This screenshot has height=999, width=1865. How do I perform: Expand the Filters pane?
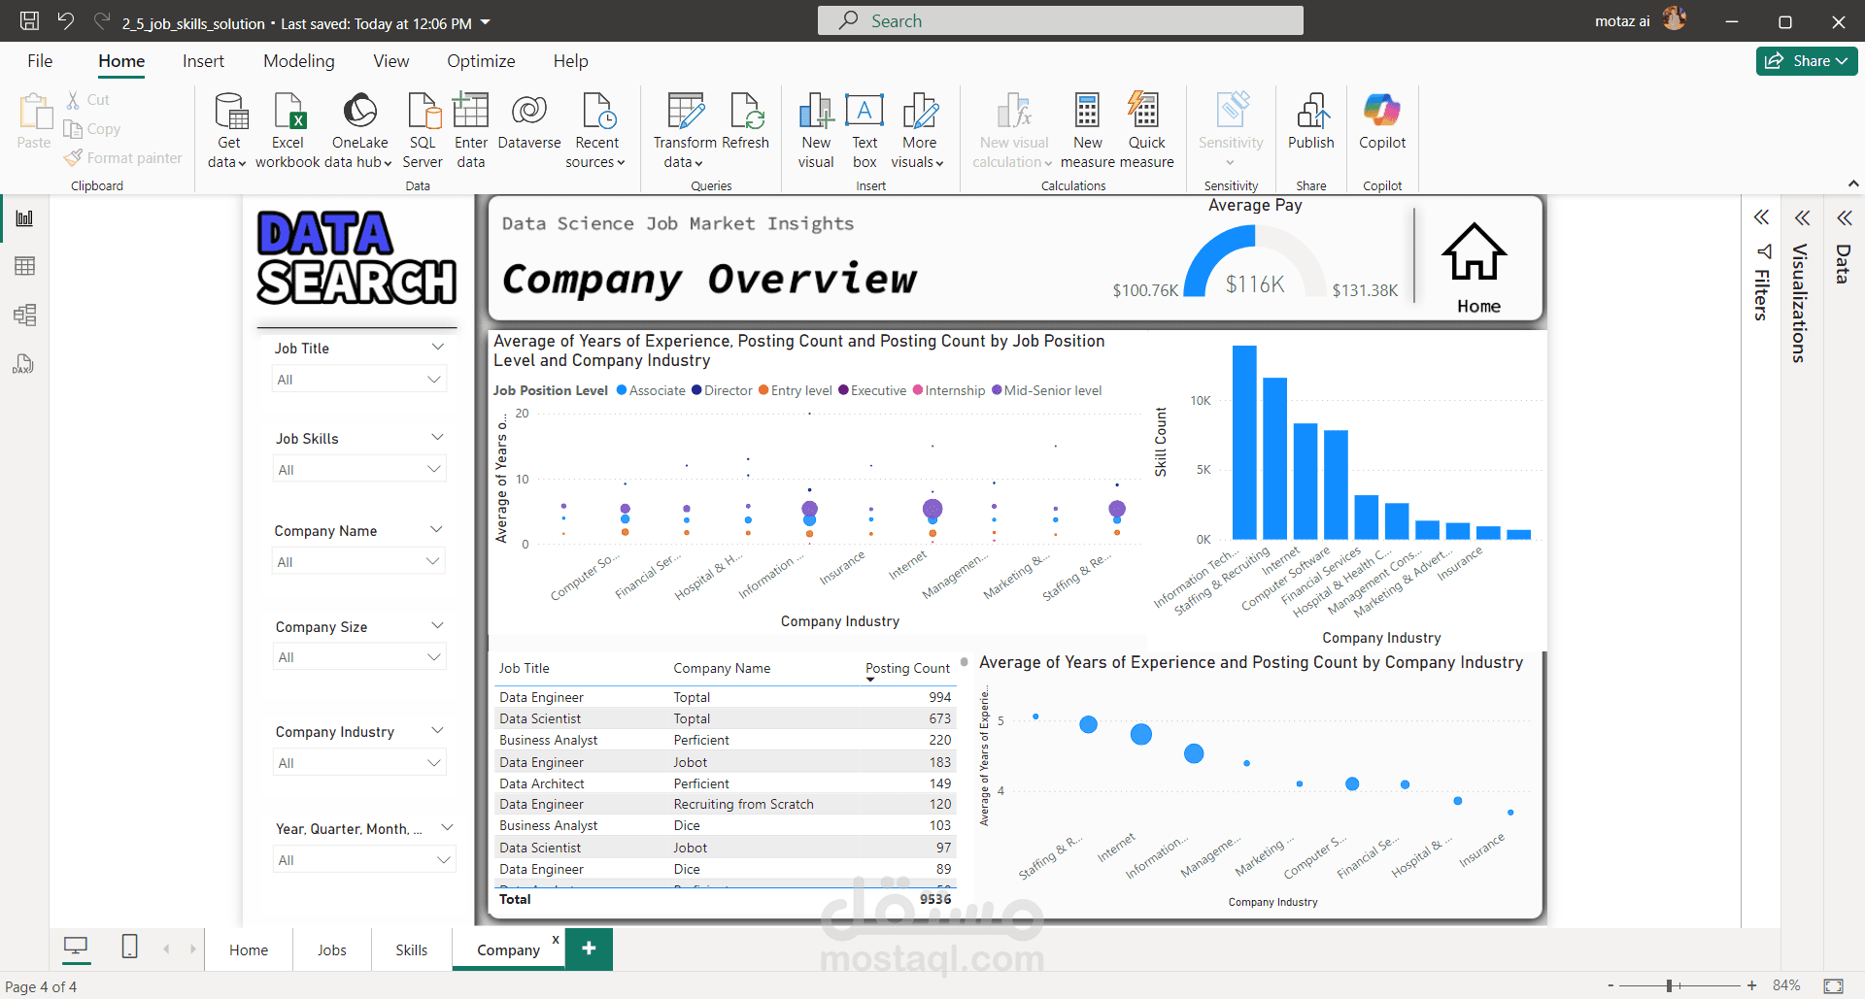pyautogui.click(x=1761, y=217)
